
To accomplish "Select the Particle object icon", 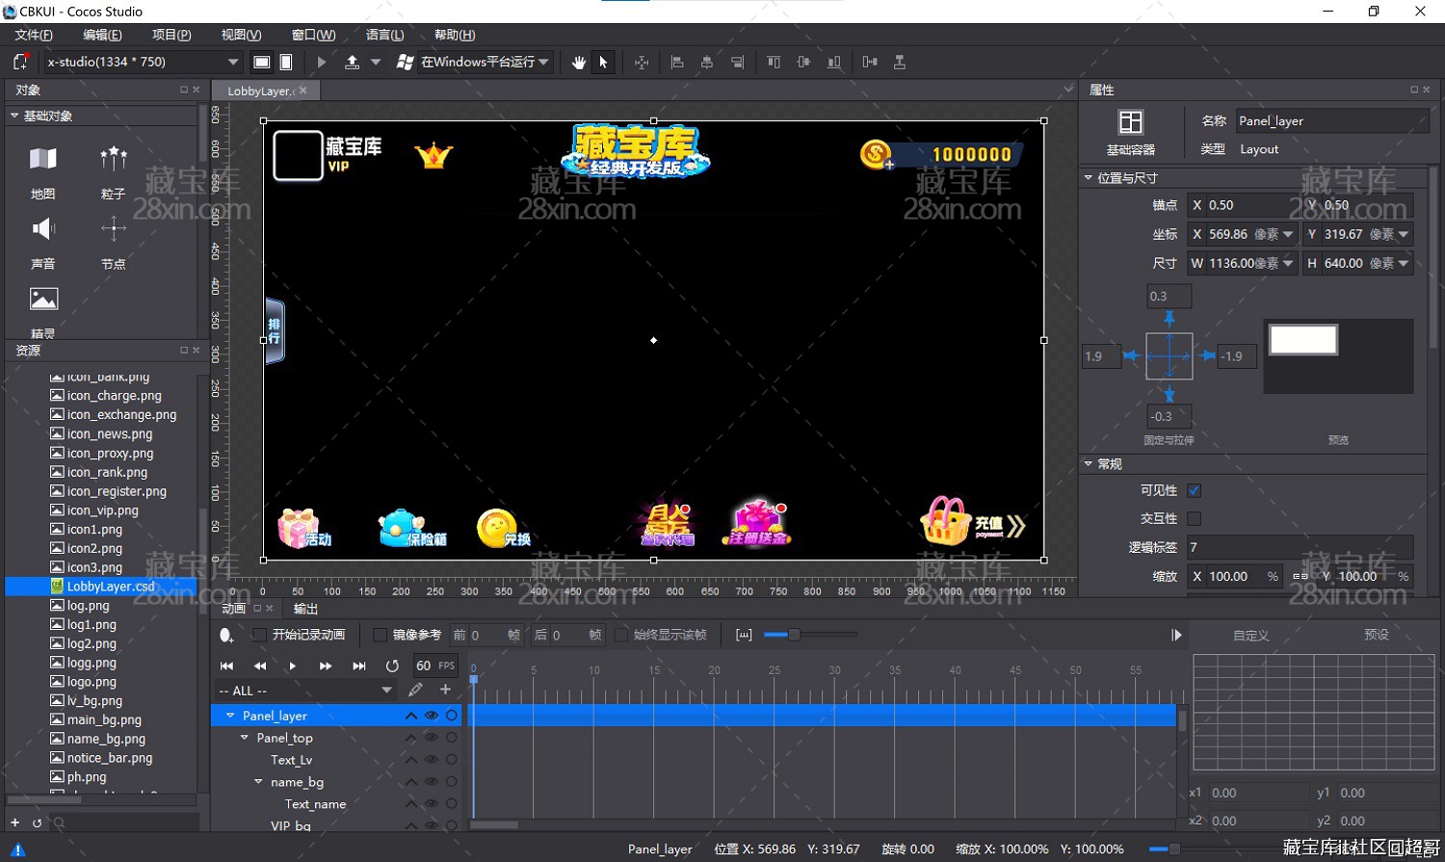I will click(x=114, y=159).
